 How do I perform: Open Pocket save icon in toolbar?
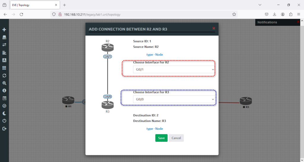tap(267, 14)
